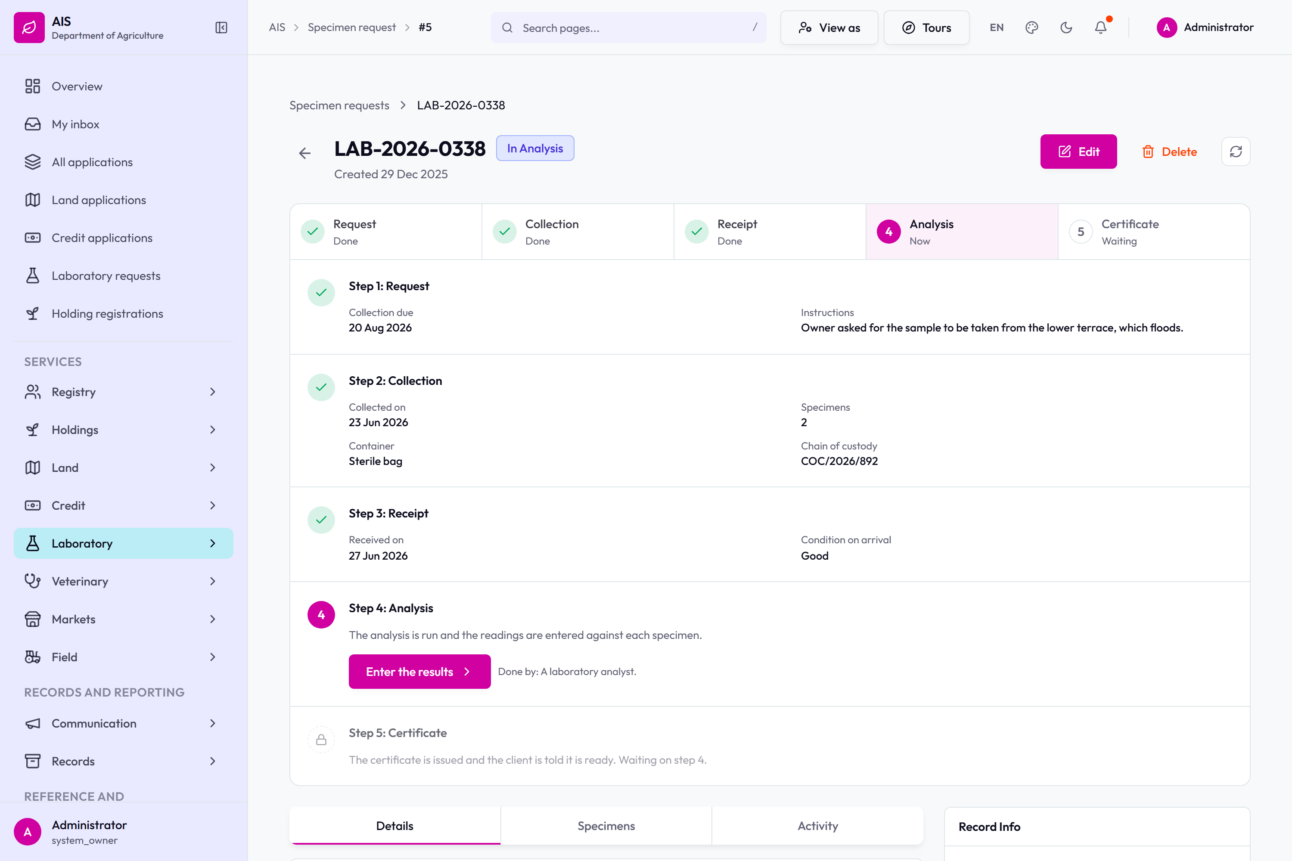The width and height of the screenshot is (1292, 861).
Task: Expand the Laboratory service menu
Action: point(124,544)
